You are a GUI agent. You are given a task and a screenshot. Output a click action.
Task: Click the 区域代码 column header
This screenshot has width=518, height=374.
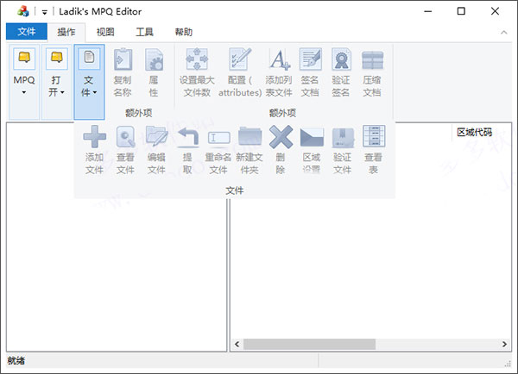[475, 132]
